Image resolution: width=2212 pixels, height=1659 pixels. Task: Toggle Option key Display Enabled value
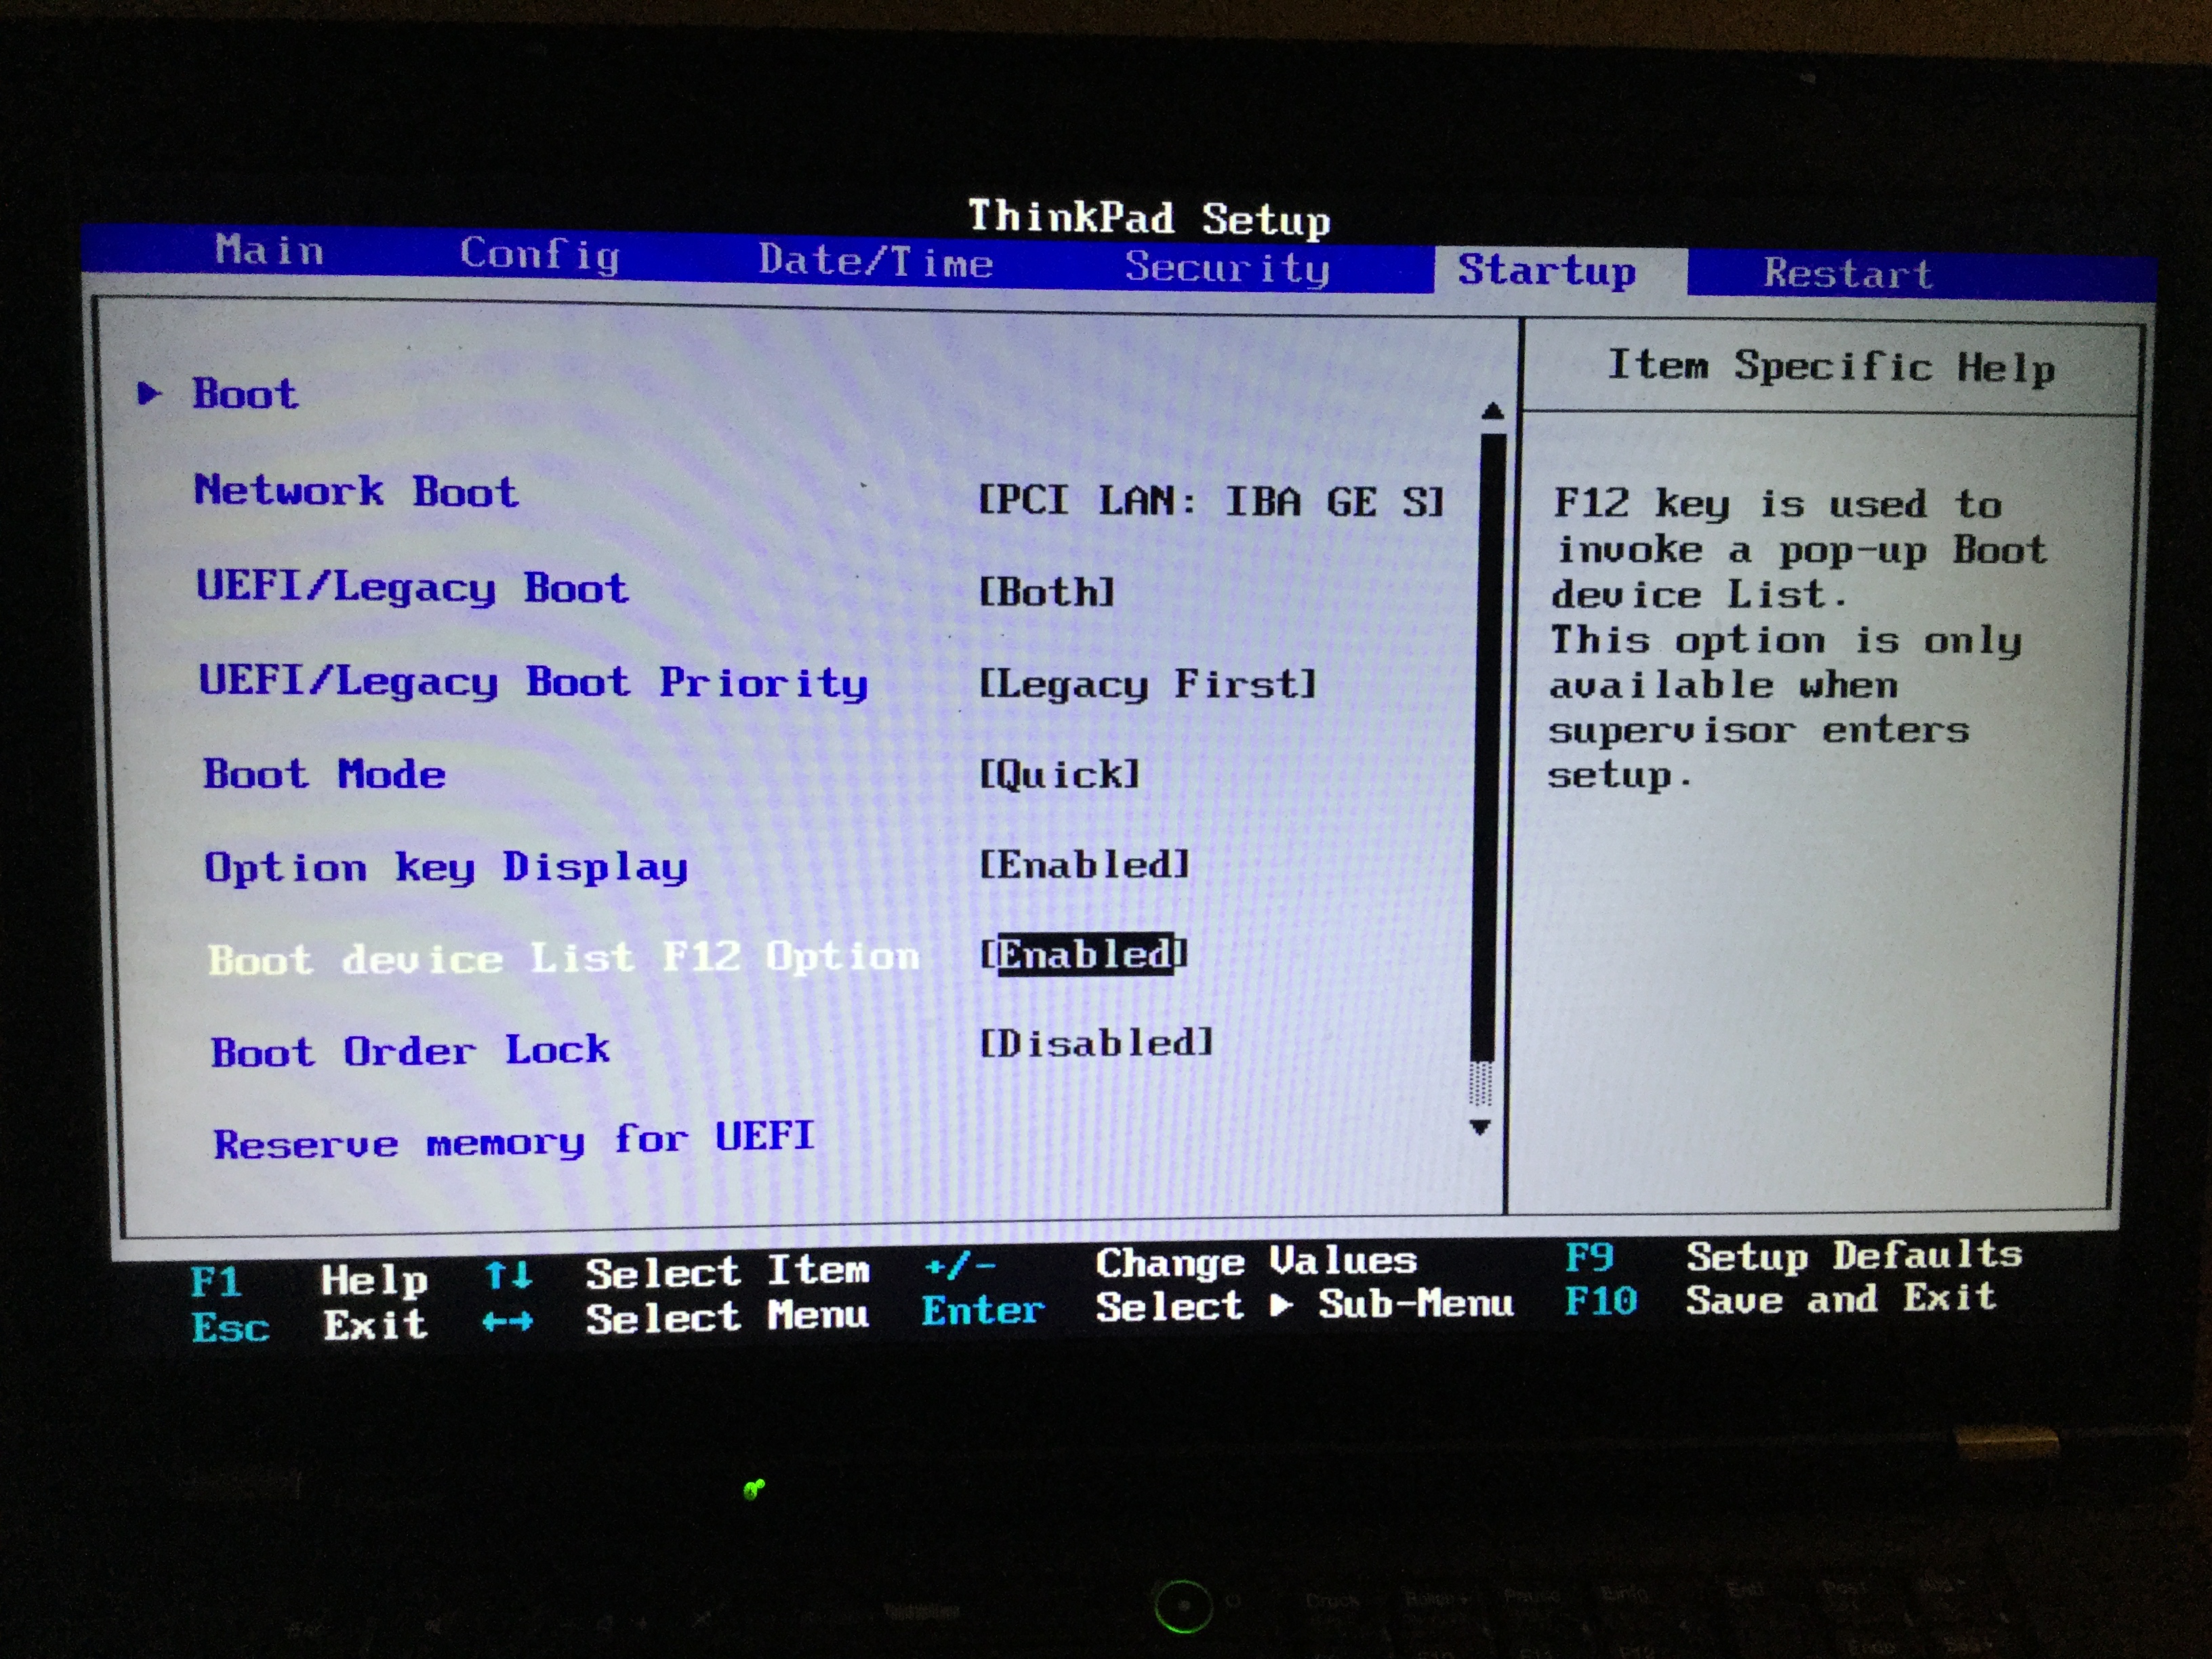[1084, 864]
